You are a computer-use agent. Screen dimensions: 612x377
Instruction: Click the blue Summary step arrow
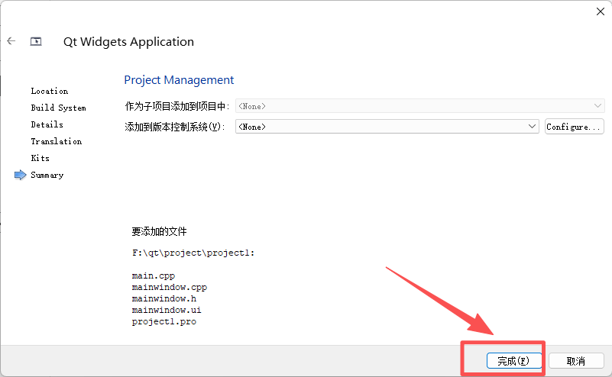(21, 175)
